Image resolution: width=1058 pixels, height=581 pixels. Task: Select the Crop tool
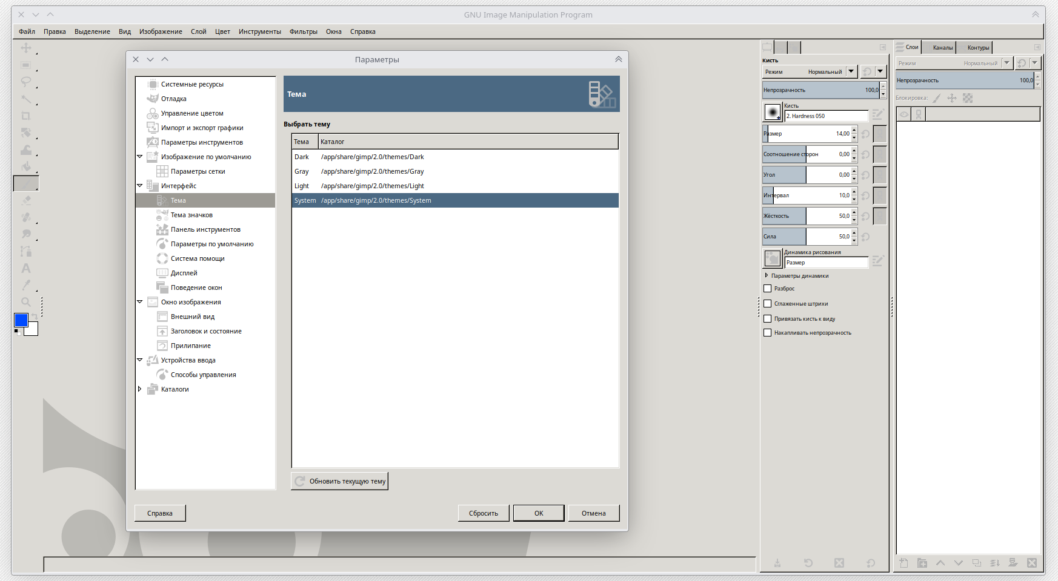[x=26, y=116]
